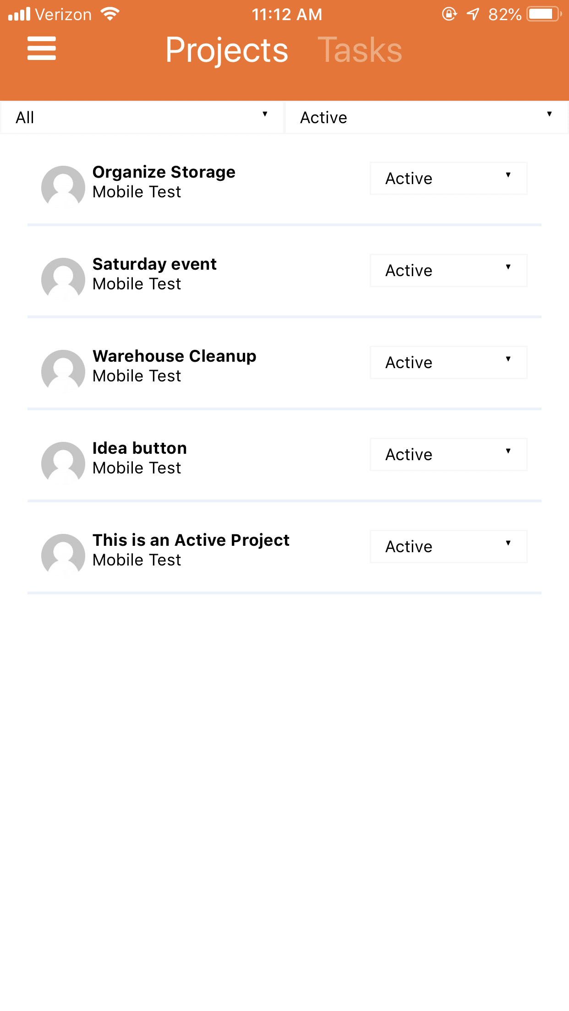Expand the All filter dropdown
This screenshot has width=569, height=1011.
click(x=142, y=118)
